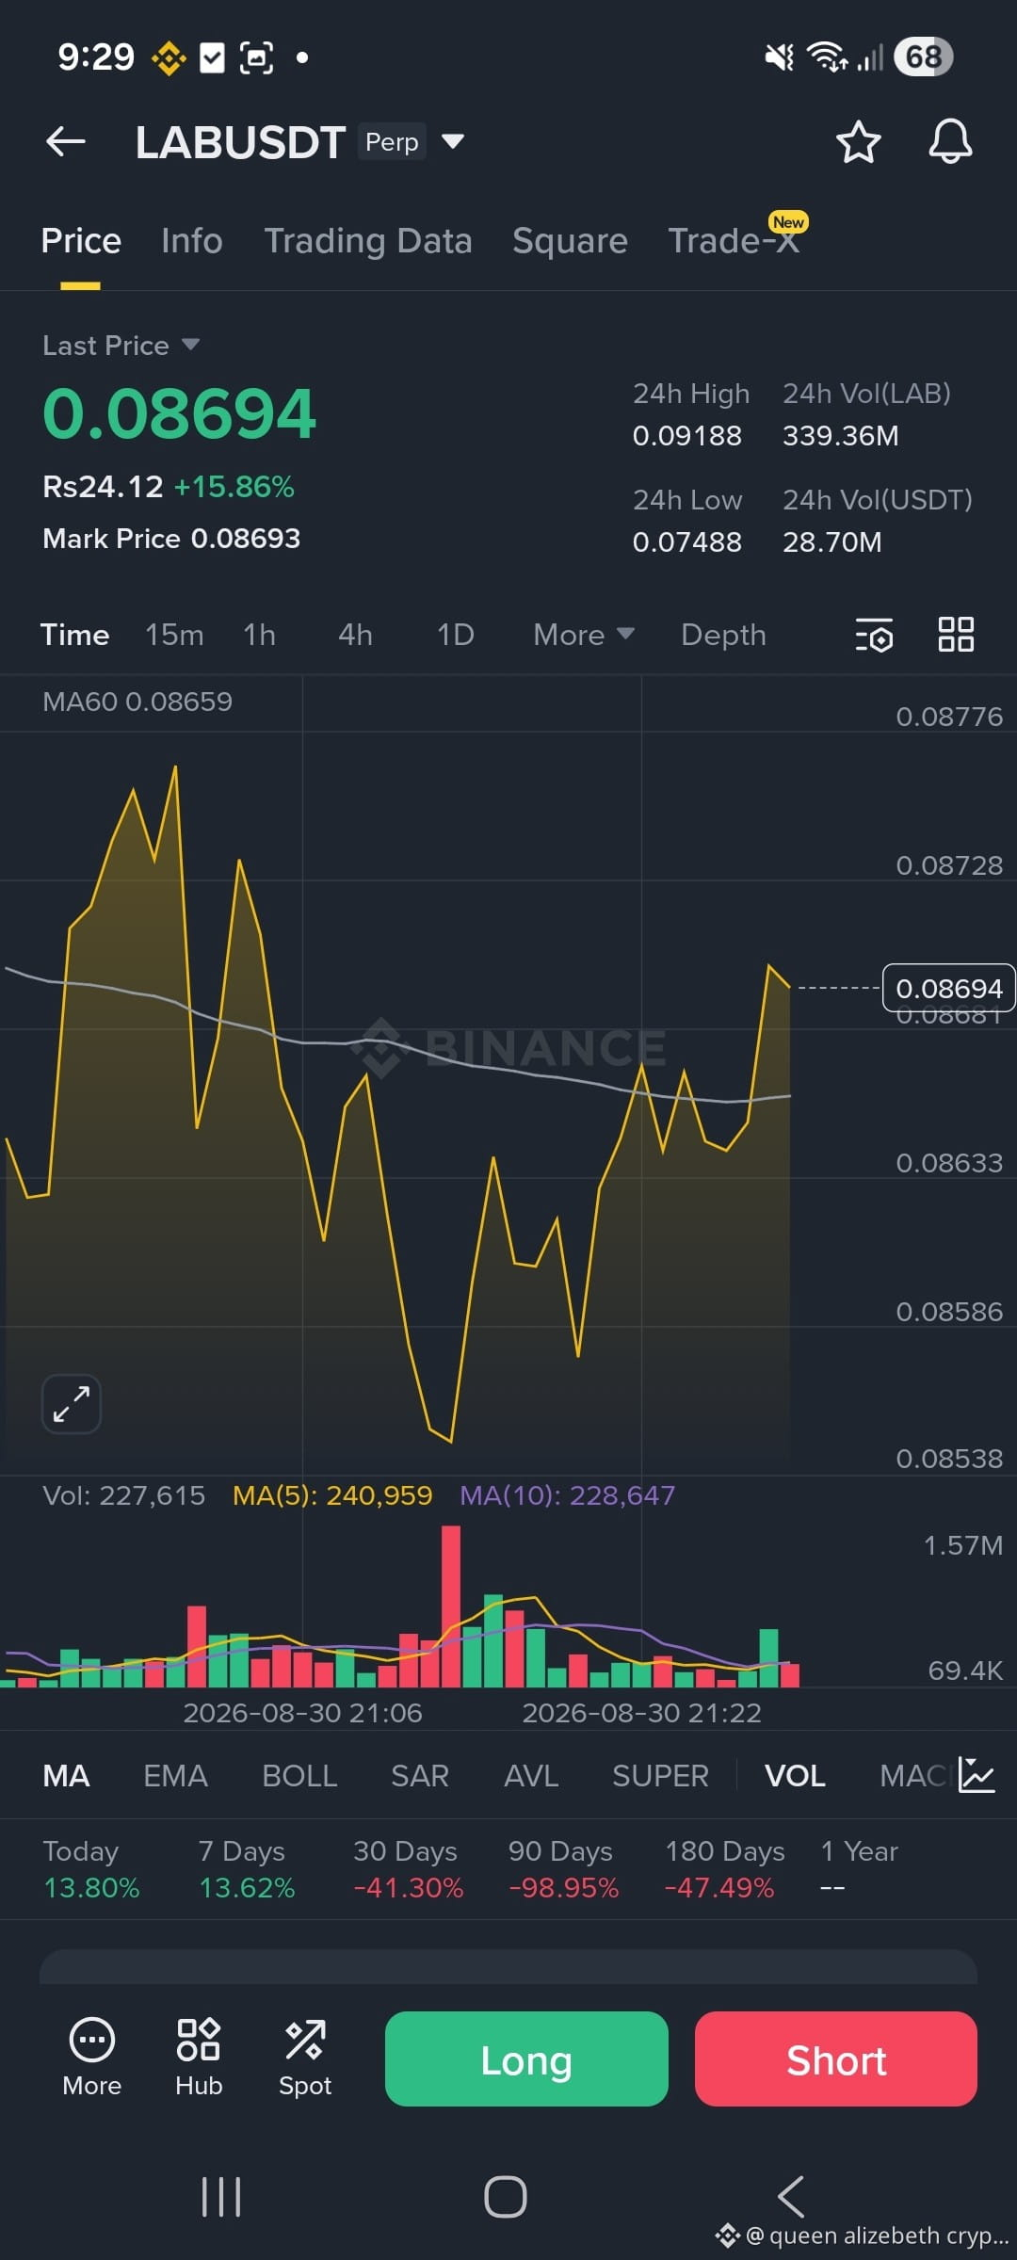The height and width of the screenshot is (2260, 1017).
Task: Tap the MA(10): 228,647 volume label
Action: click(x=568, y=1495)
